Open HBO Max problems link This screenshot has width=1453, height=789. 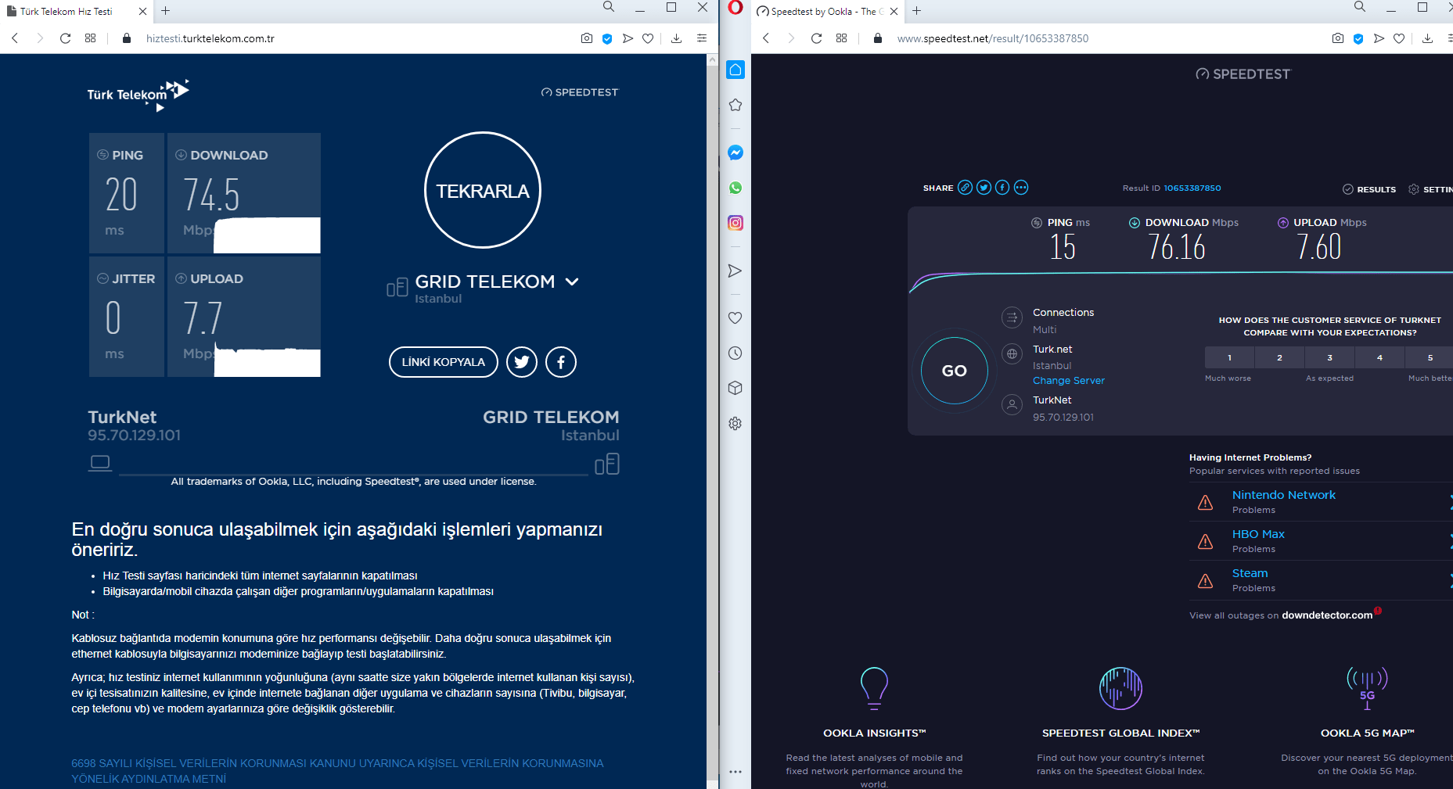(1258, 534)
